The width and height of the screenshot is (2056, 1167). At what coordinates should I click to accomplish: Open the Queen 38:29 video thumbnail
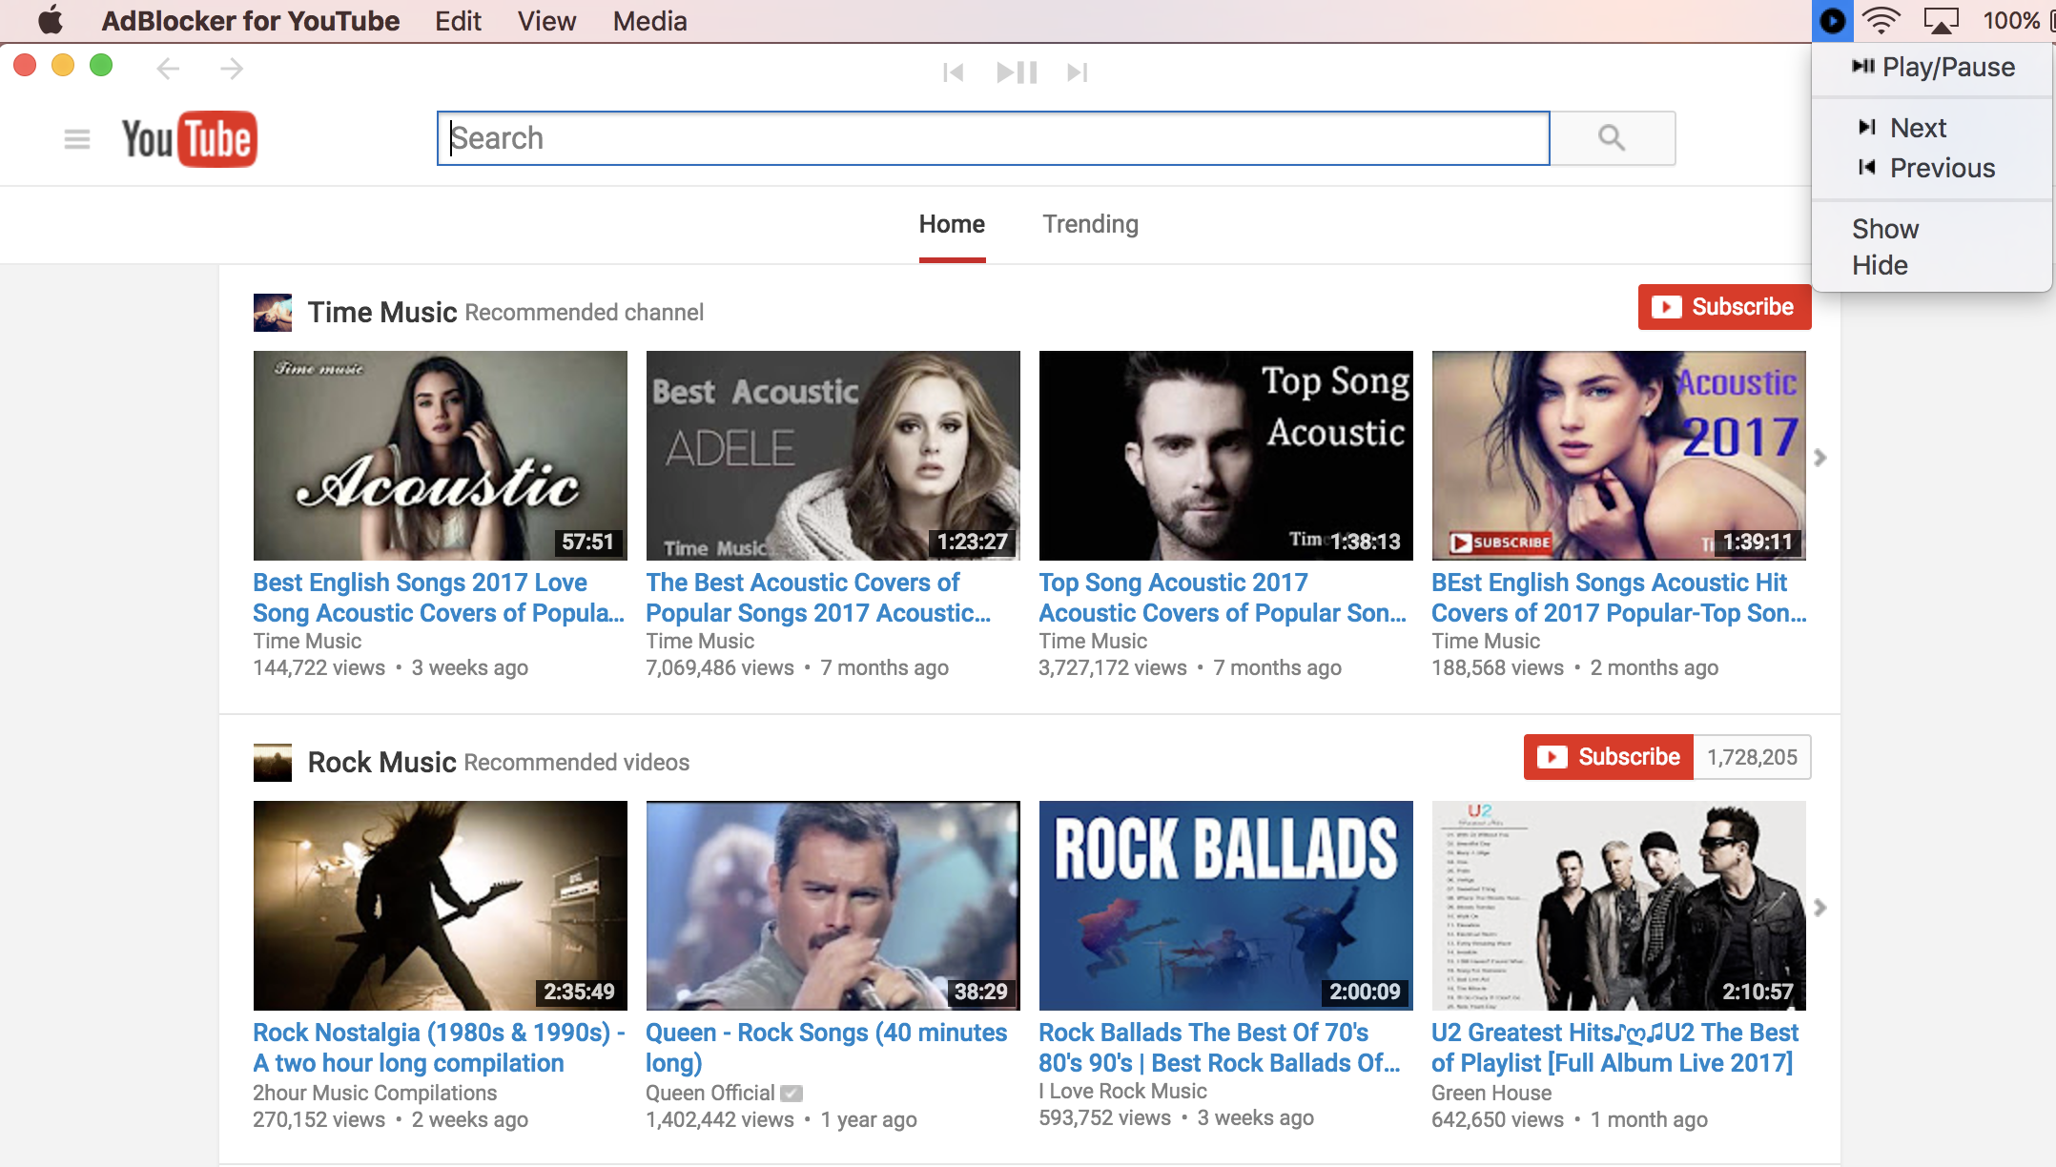click(833, 906)
